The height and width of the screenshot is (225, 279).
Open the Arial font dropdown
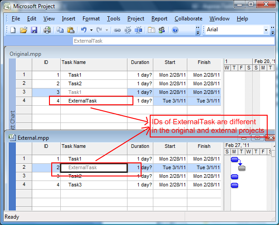point(266,30)
